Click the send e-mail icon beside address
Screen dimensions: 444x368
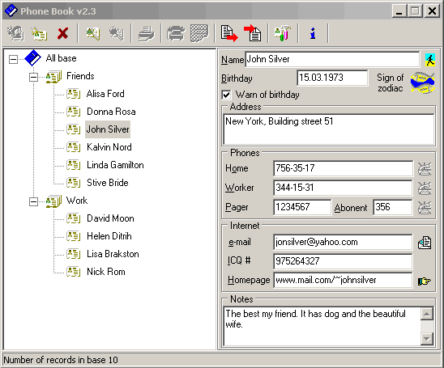pos(425,243)
